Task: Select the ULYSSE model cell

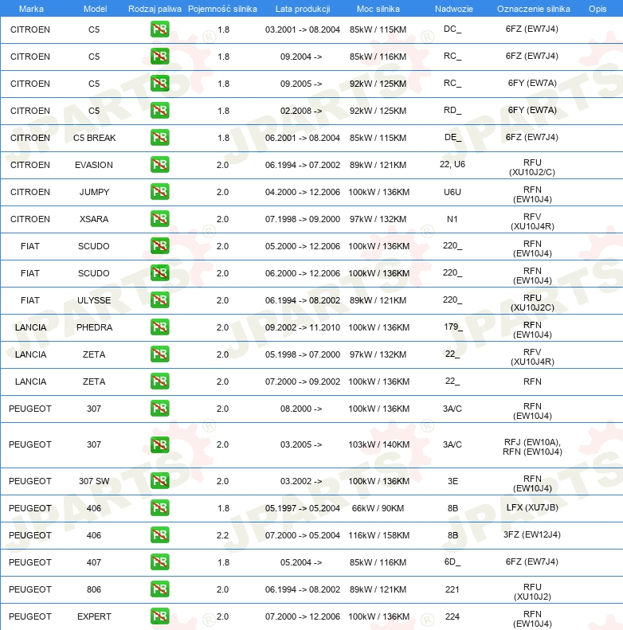Action: (x=94, y=300)
